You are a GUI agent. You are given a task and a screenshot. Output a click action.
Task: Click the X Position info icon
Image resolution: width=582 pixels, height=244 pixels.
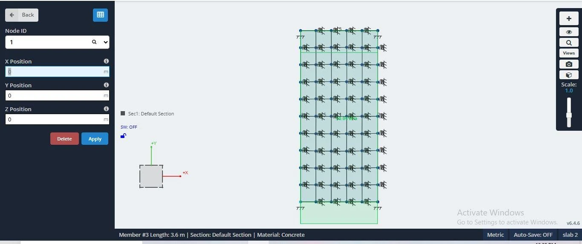[106, 61]
